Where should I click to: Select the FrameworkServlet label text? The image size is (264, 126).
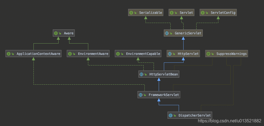(164, 95)
